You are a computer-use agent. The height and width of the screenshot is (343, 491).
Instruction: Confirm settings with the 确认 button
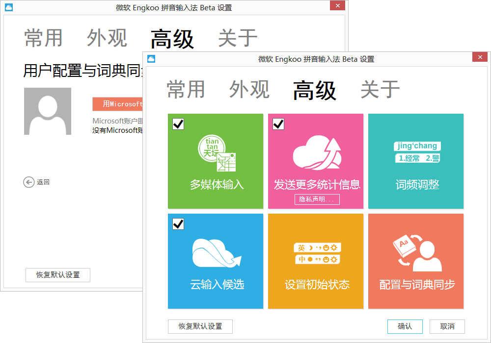pos(405,326)
